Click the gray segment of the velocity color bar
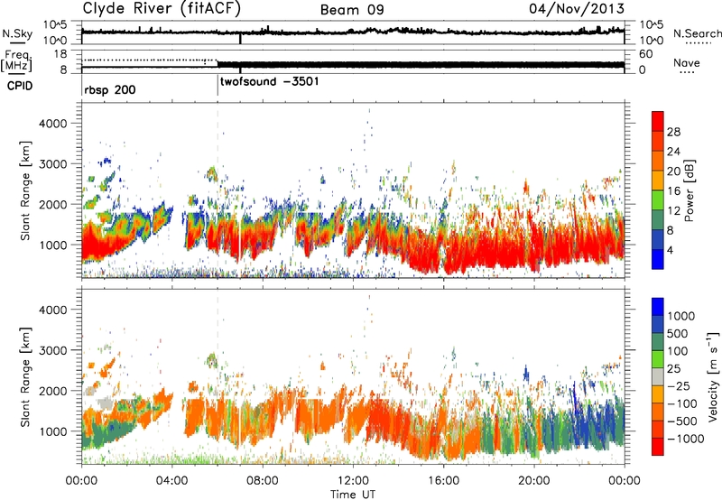 tap(658, 376)
